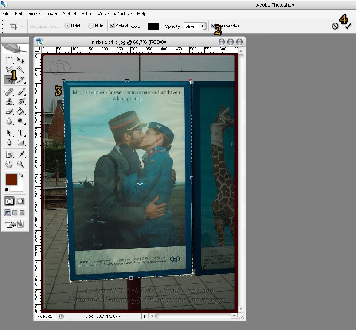The width and height of the screenshot is (356, 330).
Task: Select the Eyedropper tool
Action: point(21,154)
